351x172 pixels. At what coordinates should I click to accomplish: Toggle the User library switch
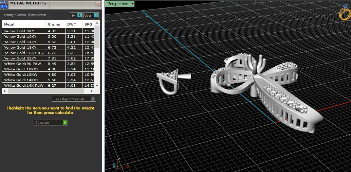point(91,15)
